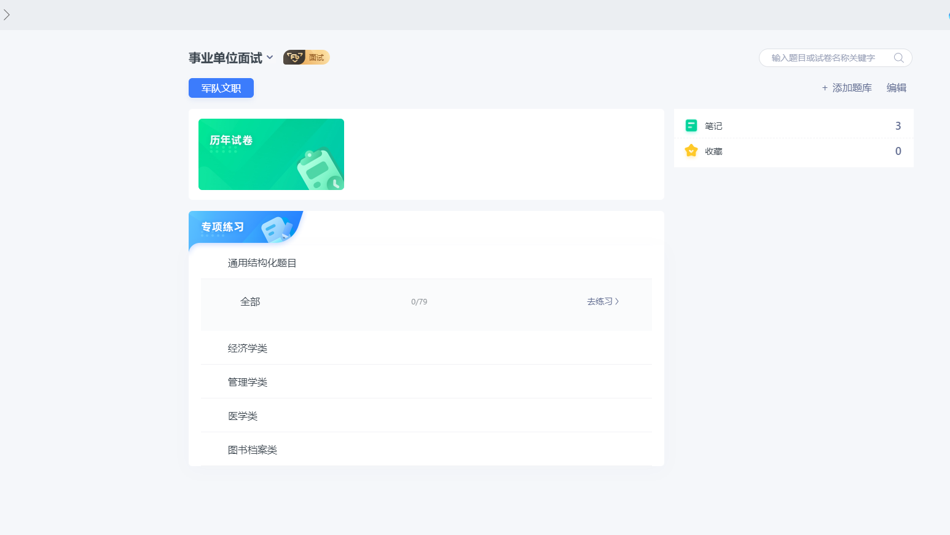Image resolution: width=950 pixels, height=535 pixels.
Task: Expand the 管理学类 category
Action: coord(248,382)
